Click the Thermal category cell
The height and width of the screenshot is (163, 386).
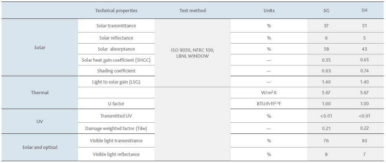click(40, 93)
